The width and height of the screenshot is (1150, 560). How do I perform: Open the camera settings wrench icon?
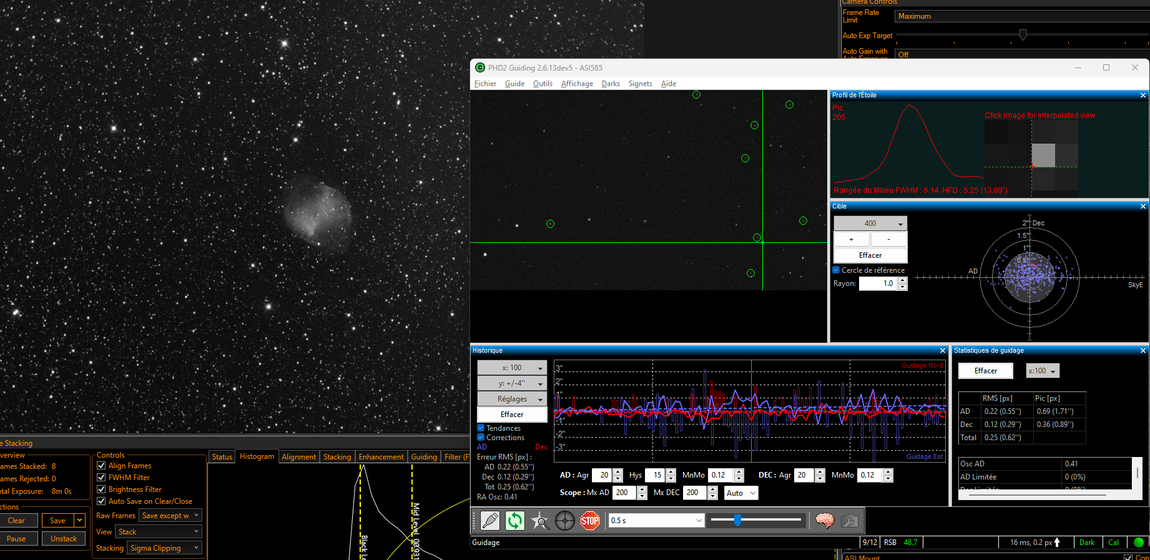850,520
